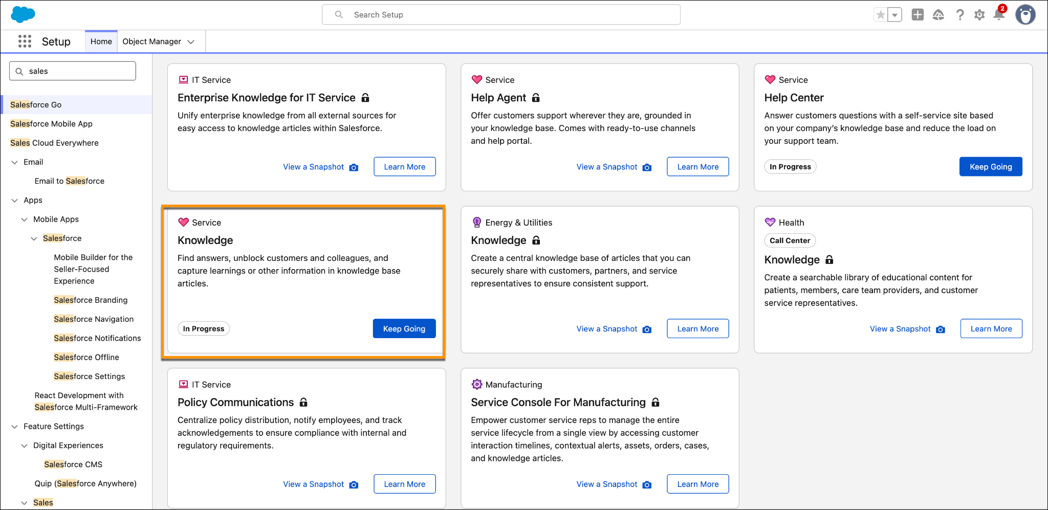The height and width of the screenshot is (510, 1048).
Task: Open the Global Actions plus icon
Action: [x=918, y=15]
